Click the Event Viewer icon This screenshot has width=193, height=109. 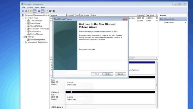pyautogui.click(x=28, y=23)
